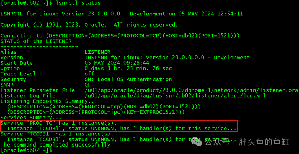
Task: Click the Alias value LISTENER
Action: pos(97,52)
